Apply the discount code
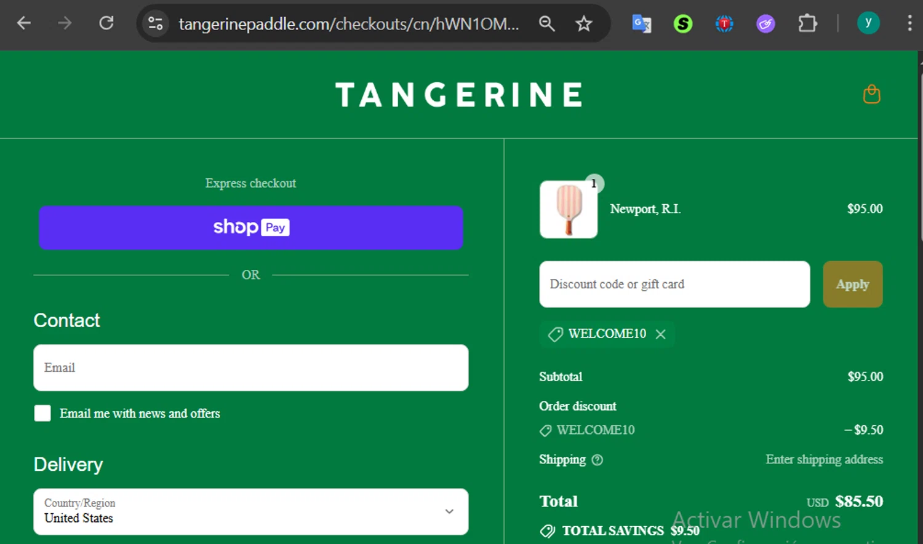 click(x=853, y=284)
